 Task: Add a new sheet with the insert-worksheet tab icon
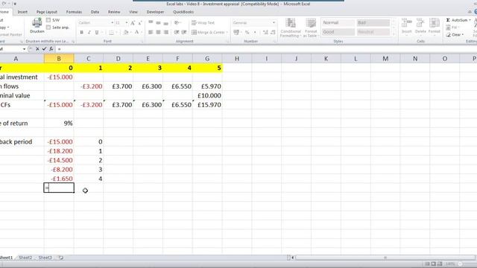(61, 258)
